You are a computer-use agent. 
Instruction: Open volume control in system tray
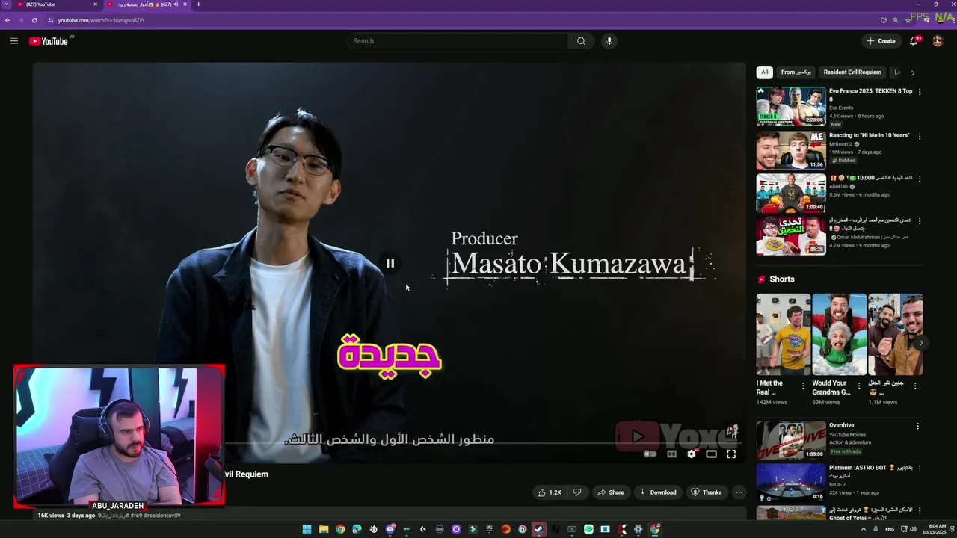pos(913,529)
